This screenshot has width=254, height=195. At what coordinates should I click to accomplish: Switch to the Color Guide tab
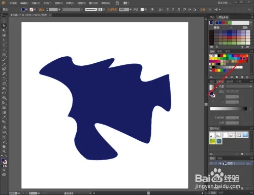point(223,17)
